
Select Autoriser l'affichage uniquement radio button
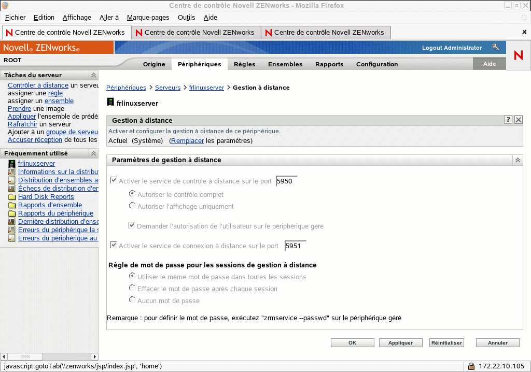132,206
